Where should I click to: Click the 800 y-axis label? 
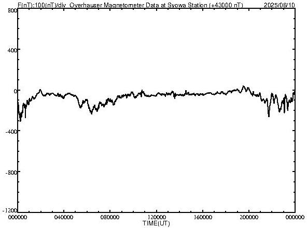click(12, 10)
